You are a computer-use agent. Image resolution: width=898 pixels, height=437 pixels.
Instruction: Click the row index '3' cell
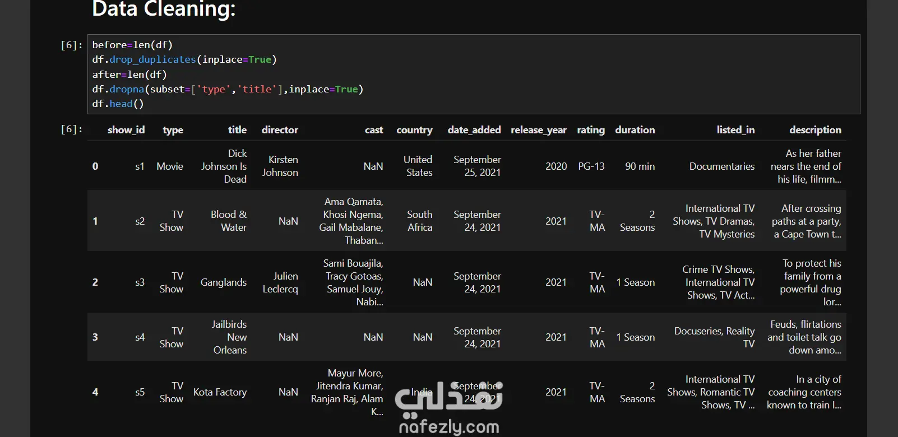tap(95, 337)
